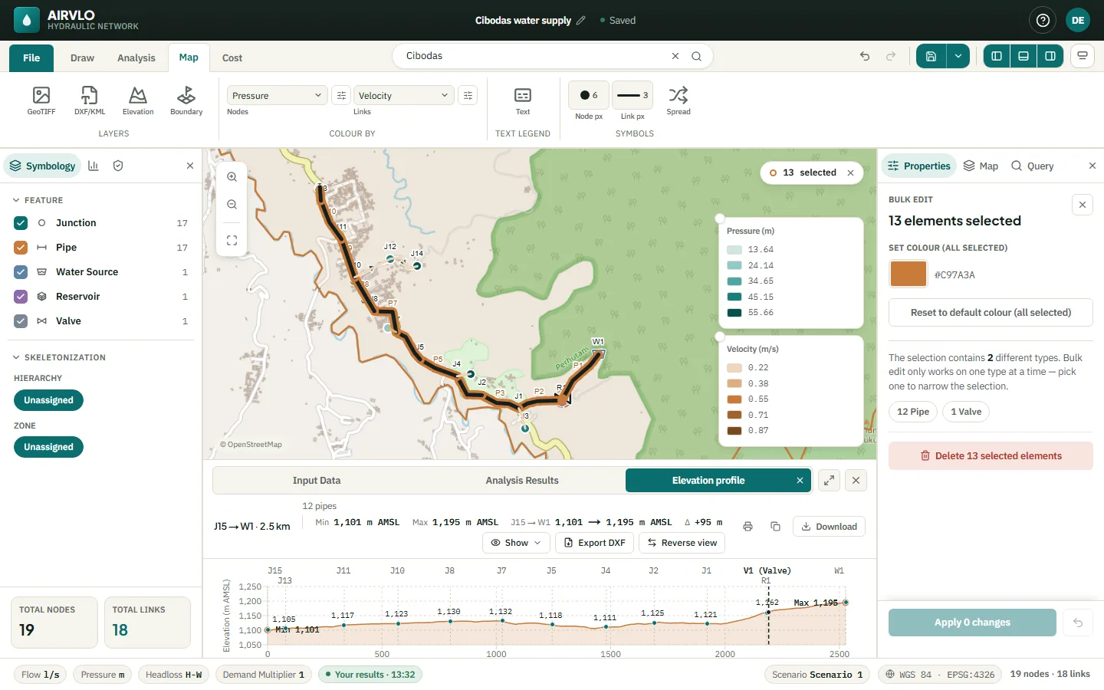The image size is (1104, 690).
Task: Click Reset to default colour button
Action: [x=991, y=313]
